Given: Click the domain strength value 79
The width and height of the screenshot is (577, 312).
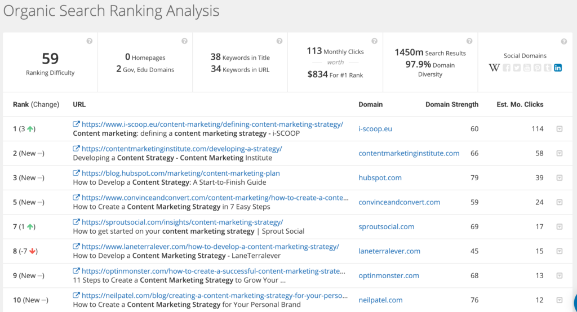Looking at the screenshot, I should (474, 178).
